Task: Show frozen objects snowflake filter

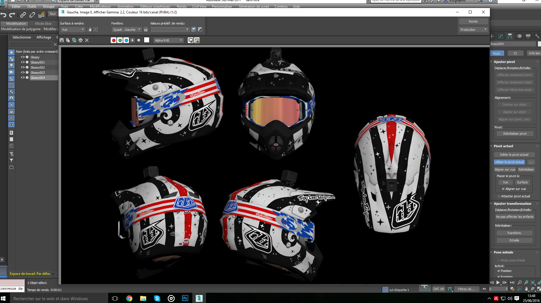Action: tap(11, 118)
